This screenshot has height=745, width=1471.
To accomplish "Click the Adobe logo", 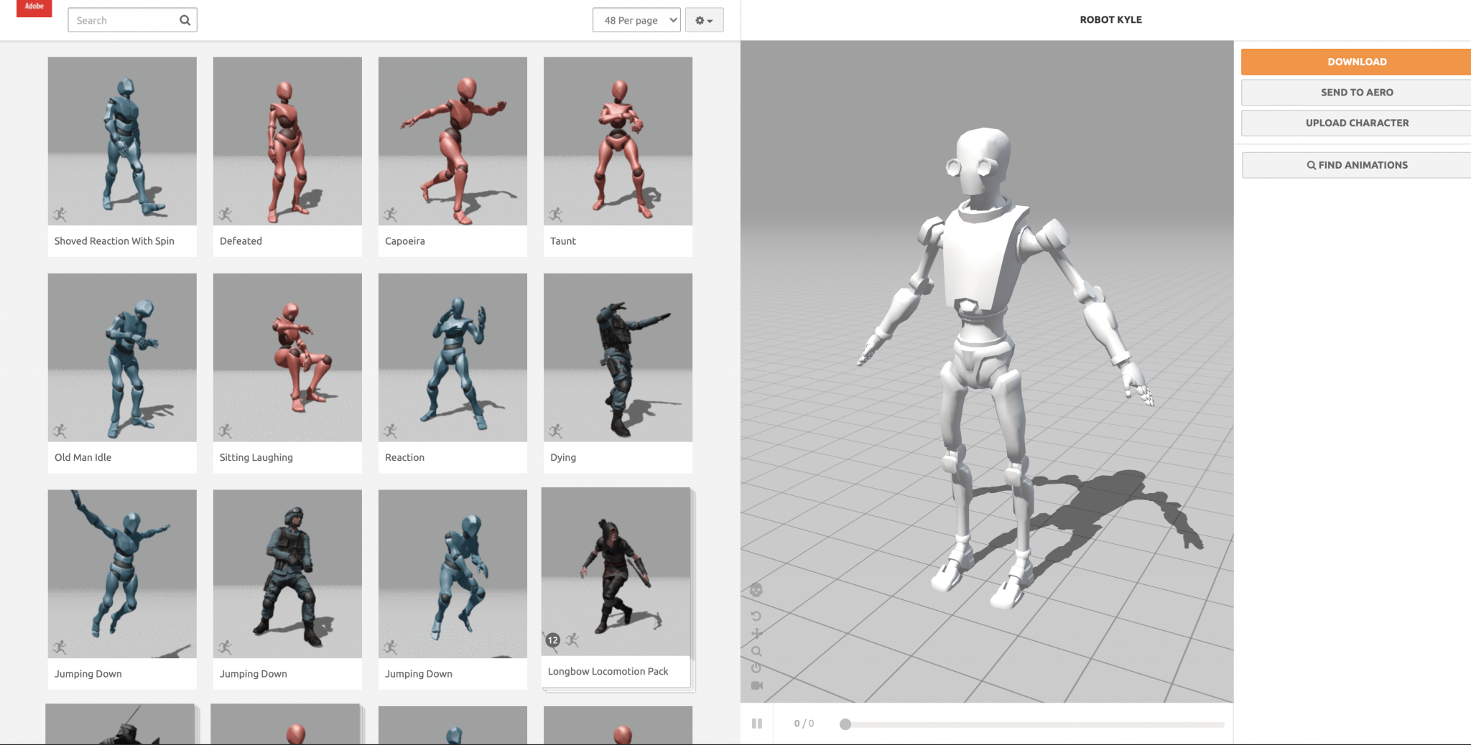I will [33, 8].
